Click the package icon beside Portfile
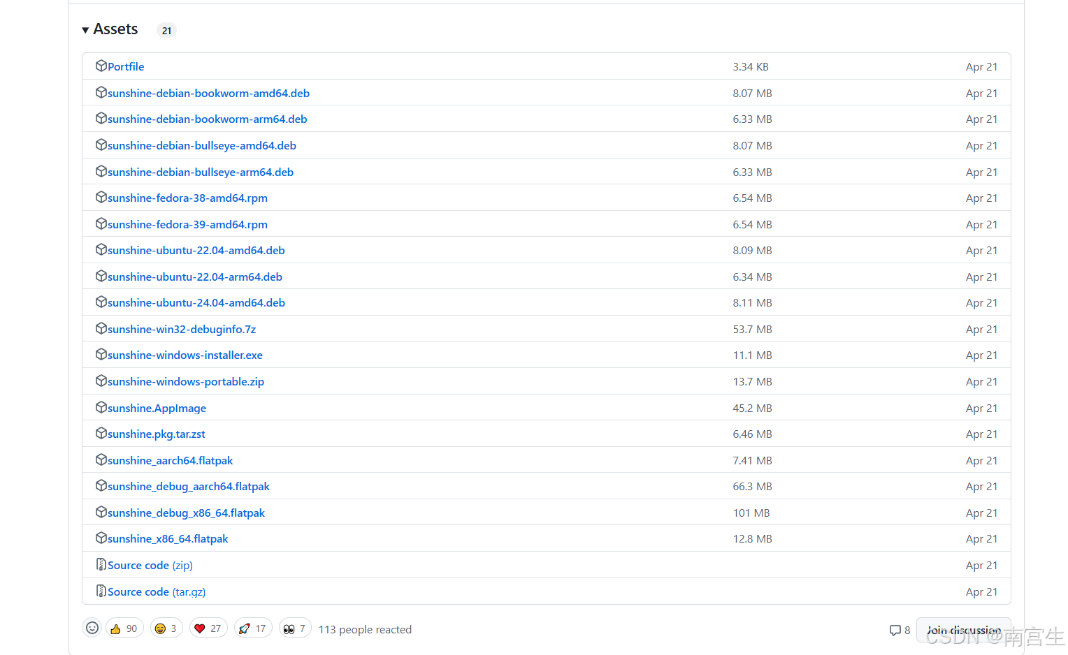The width and height of the screenshot is (1068, 655). 101,66
